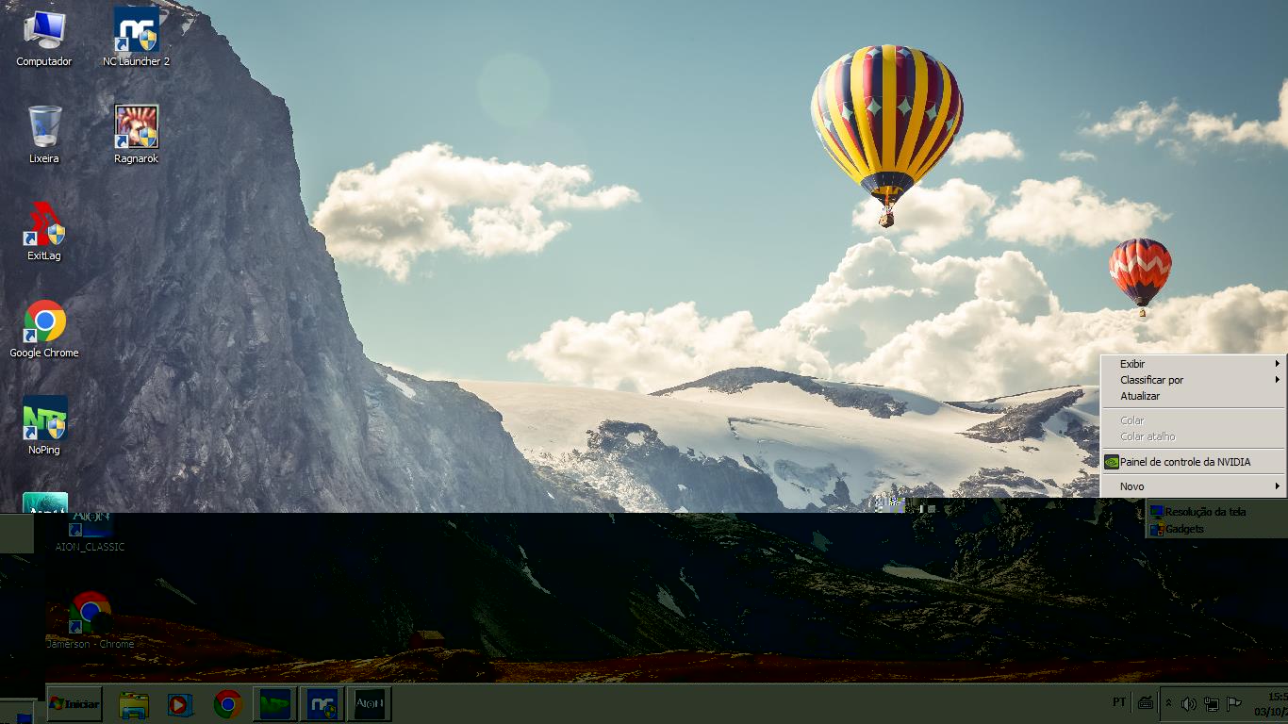Open the Computador desktop icon

(x=43, y=38)
